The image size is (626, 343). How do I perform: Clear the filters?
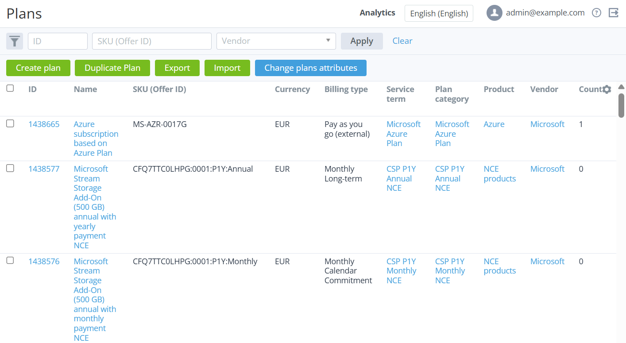click(x=402, y=41)
